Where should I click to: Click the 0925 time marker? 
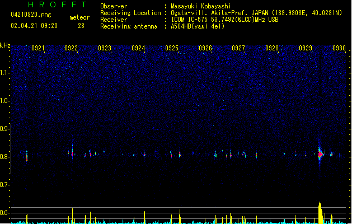click(x=172, y=48)
